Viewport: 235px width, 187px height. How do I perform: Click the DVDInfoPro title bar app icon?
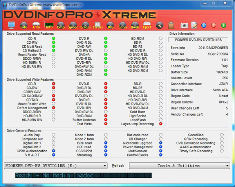(x=5, y=5)
